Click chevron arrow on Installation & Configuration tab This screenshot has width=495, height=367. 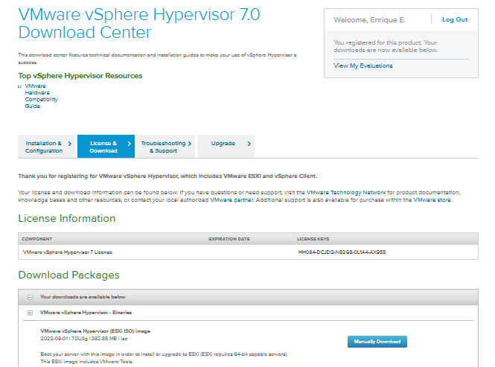70,144
